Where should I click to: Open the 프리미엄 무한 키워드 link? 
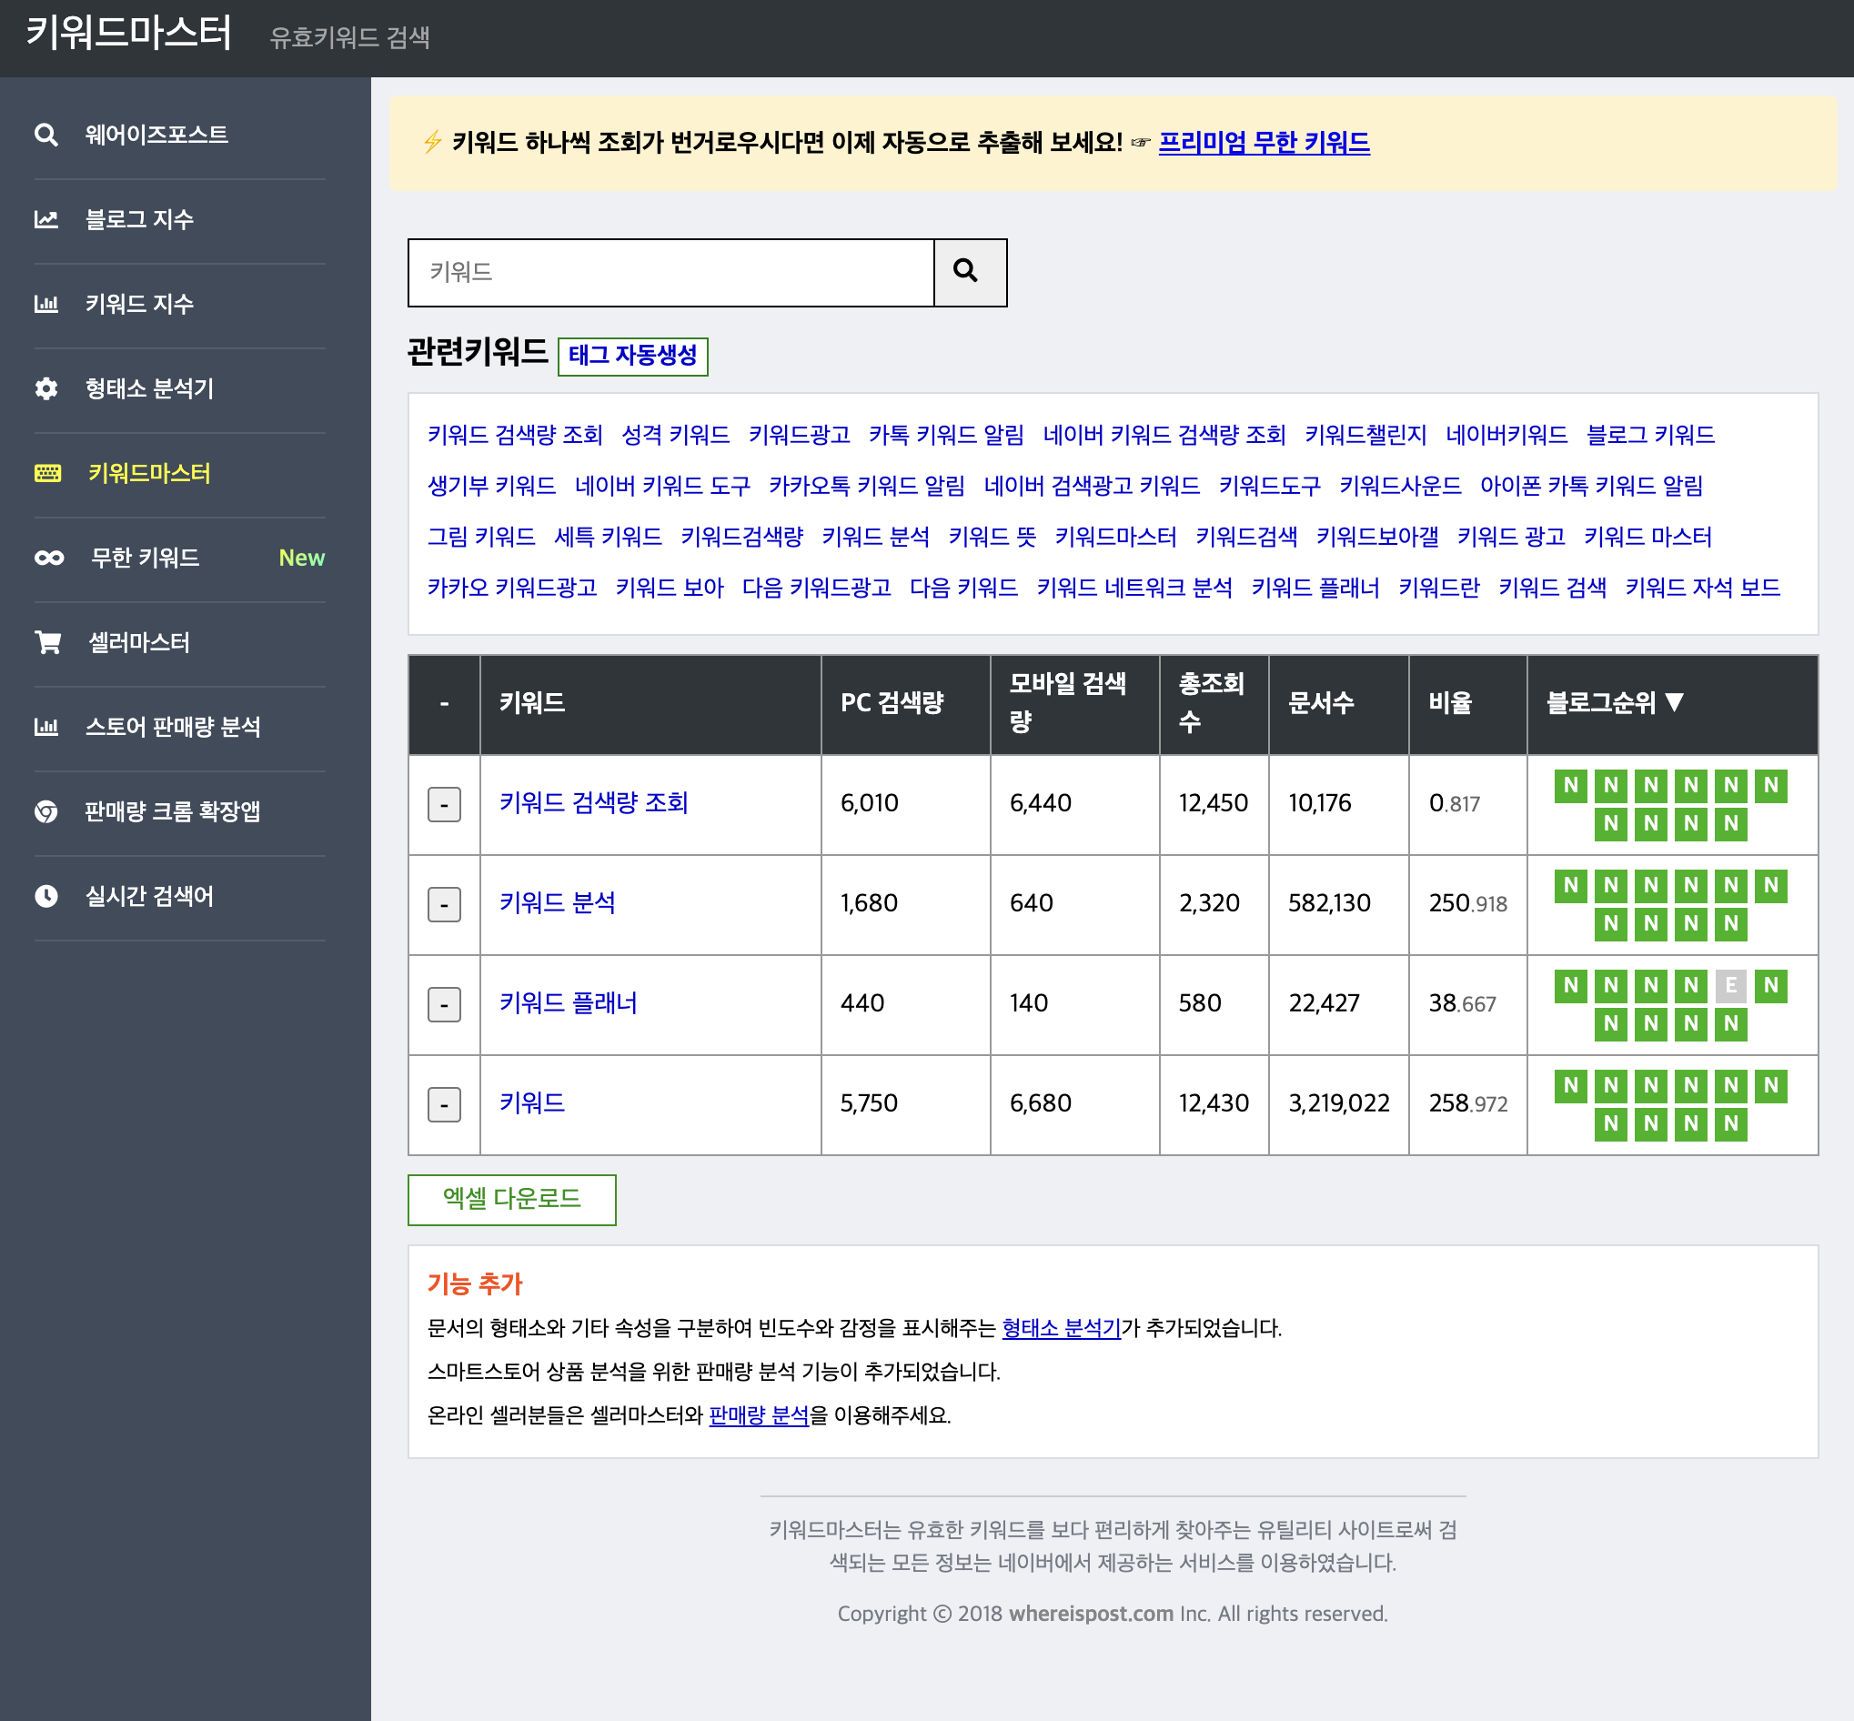coord(1264,143)
